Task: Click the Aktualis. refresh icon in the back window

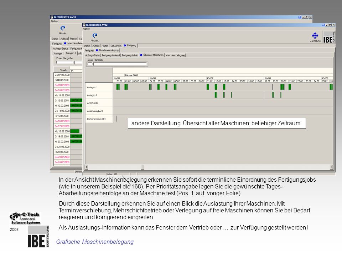Action: pyautogui.click(x=63, y=28)
